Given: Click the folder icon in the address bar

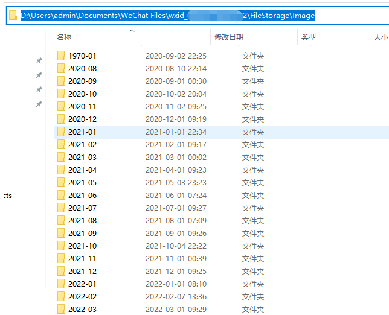Looking at the screenshot, I should [13, 15].
